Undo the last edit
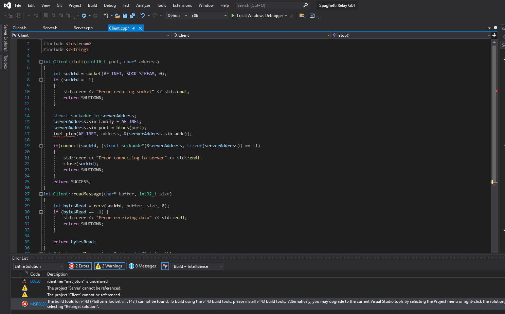The image size is (505, 314). point(143,16)
